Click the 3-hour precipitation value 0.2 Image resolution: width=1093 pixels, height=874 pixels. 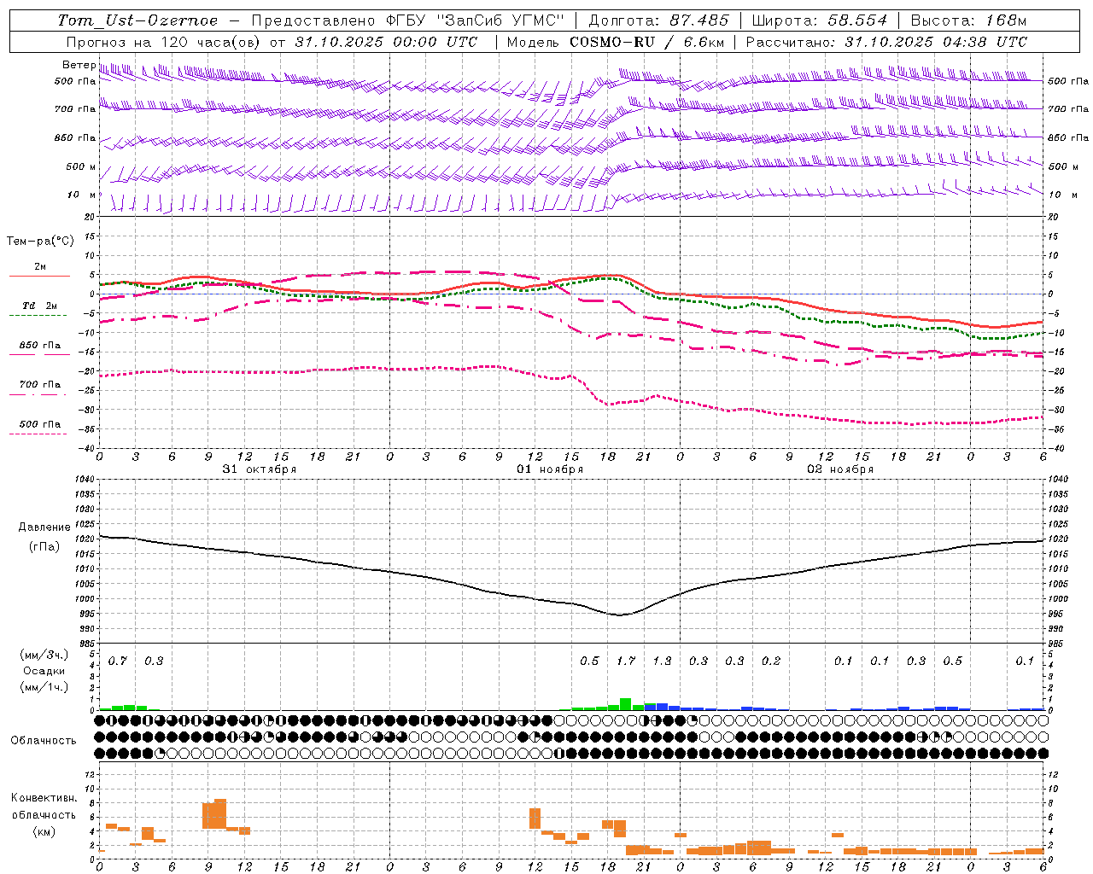coord(771,661)
